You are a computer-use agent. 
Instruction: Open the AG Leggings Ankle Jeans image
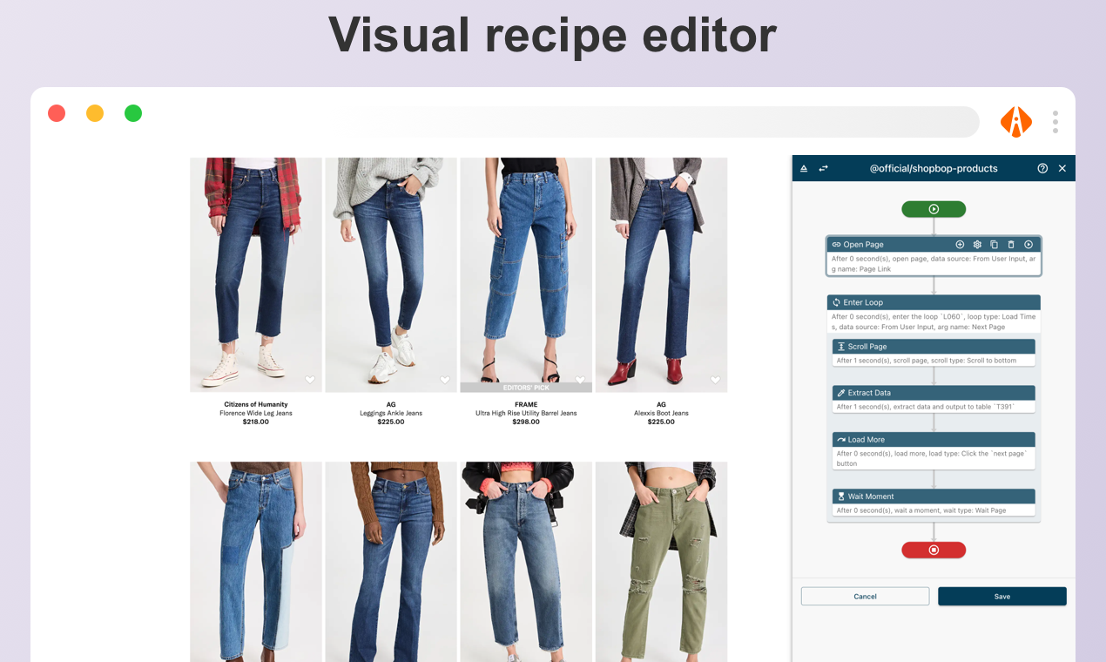tap(391, 274)
